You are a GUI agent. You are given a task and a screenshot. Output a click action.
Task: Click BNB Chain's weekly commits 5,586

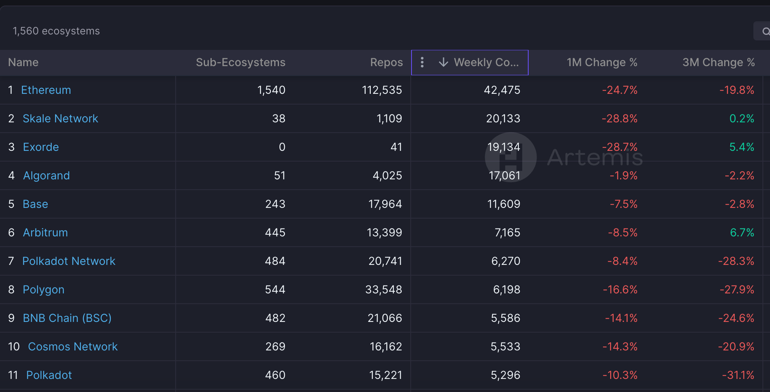(x=506, y=318)
